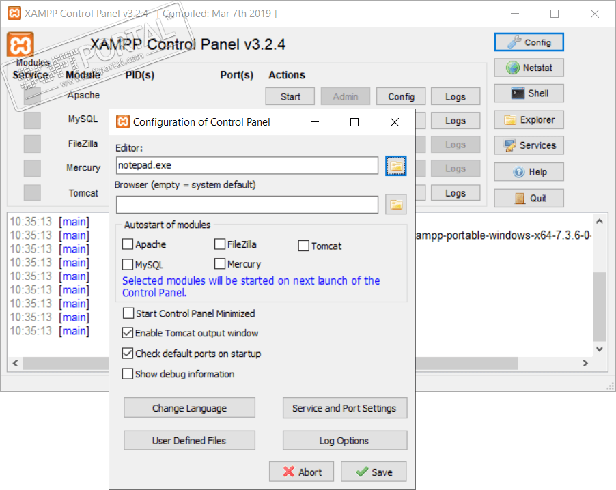Click log vertical scrollbar up arrow
The image size is (616, 490).
point(600,221)
